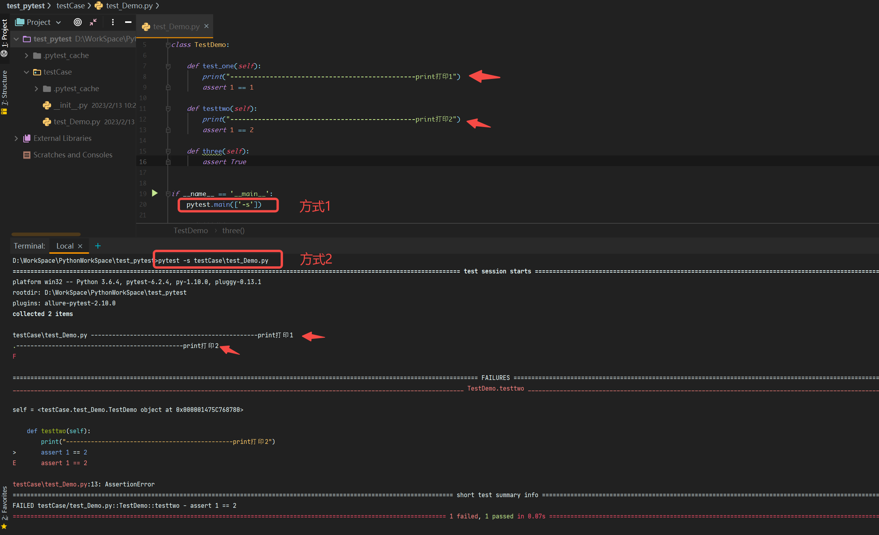Click the Favorites star icon

click(x=4, y=526)
